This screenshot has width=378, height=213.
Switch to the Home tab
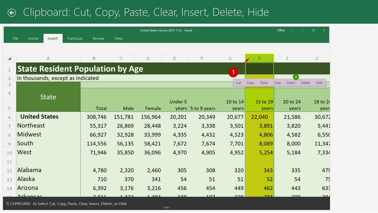point(33,38)
